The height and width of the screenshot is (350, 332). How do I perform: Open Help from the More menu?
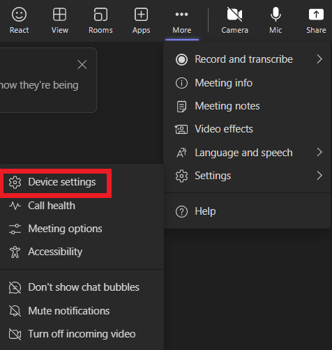[247, 211]
